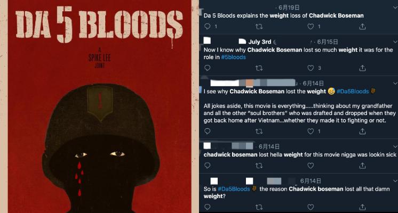Like the 'lookin sick' tweet
The height and width of the screenshot is (213, 398).
pos(311,166)
